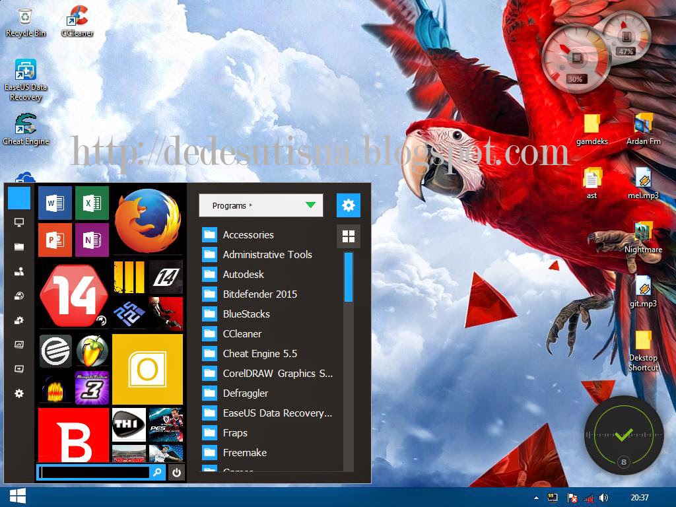
Task: Open the Audacity waveform tile
Action: pos(55,388)
